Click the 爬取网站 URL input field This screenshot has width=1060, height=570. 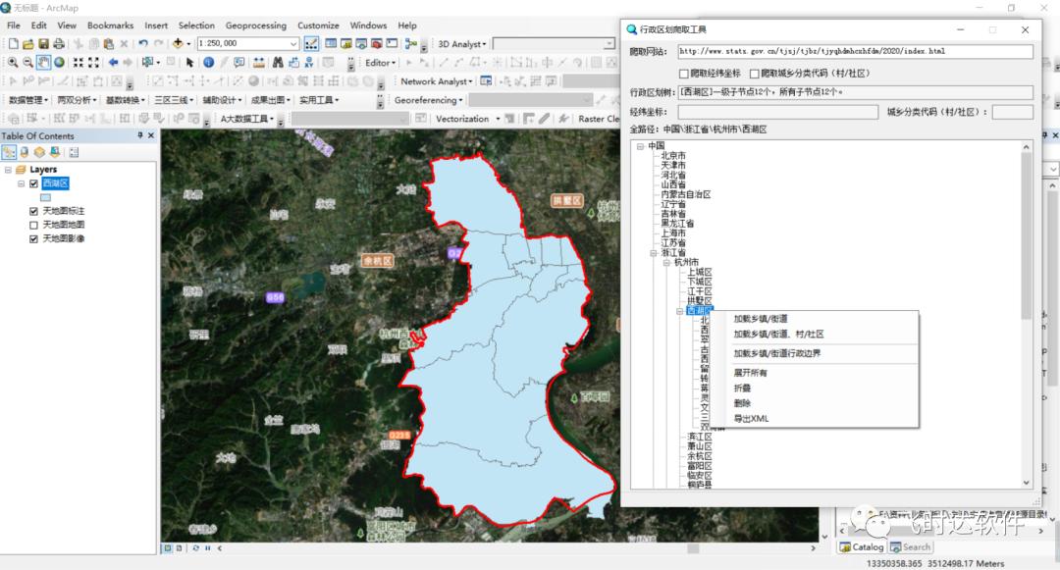[x=854, y=51]
